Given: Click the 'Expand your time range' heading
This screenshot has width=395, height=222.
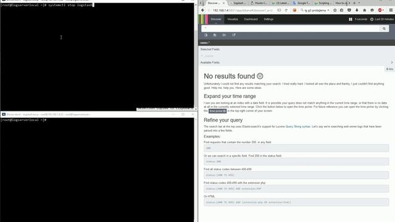Looking at the screenshot, I should pyautogui.click(x=230, y=96).
